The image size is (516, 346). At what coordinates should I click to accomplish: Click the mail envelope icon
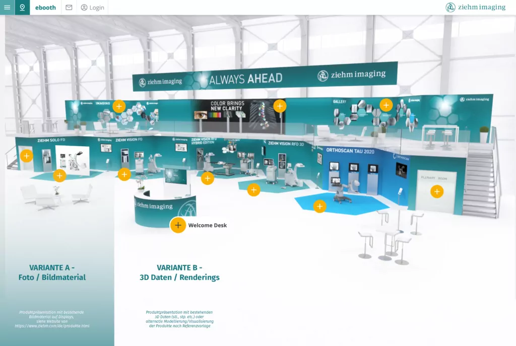tap(69, 8)
